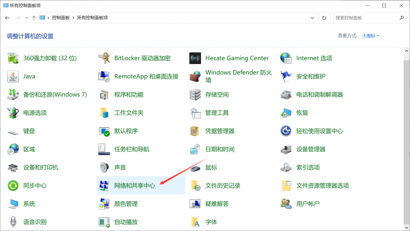Open the RemoteApp 和桌面连接 icon
Image resolution: width=410 pixels, height=231 pixels.
click(104, 76)
